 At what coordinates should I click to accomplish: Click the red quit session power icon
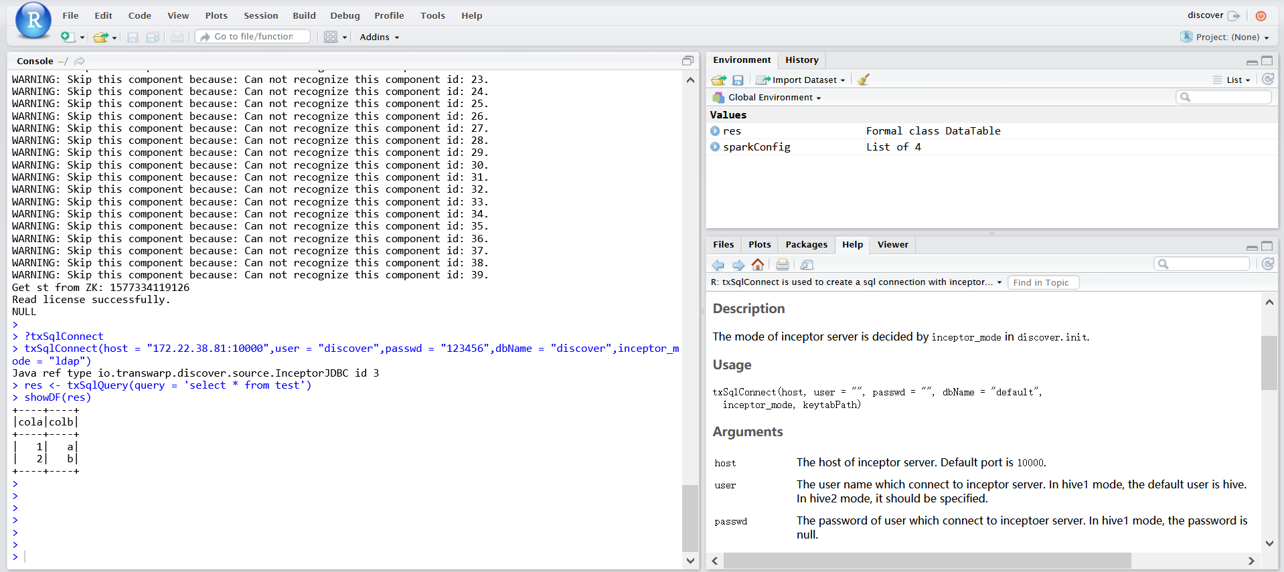click(1261, 15)
